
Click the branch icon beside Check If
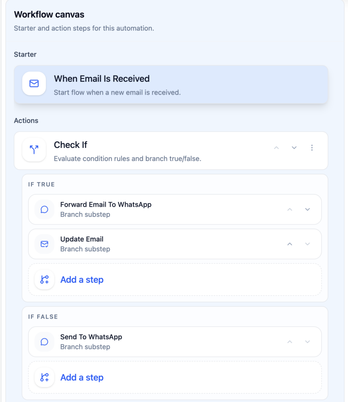34,150
